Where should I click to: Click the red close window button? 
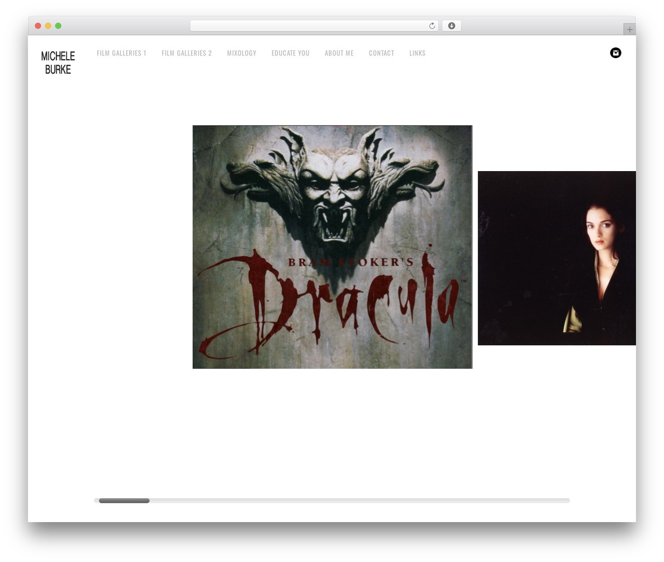click(x=38, y=26)
